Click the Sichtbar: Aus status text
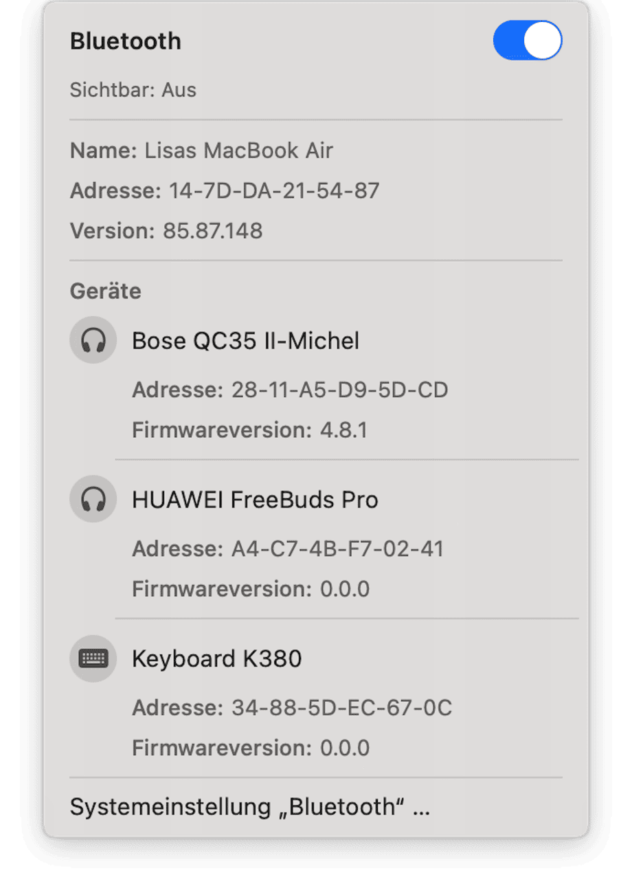 point(133,90)
